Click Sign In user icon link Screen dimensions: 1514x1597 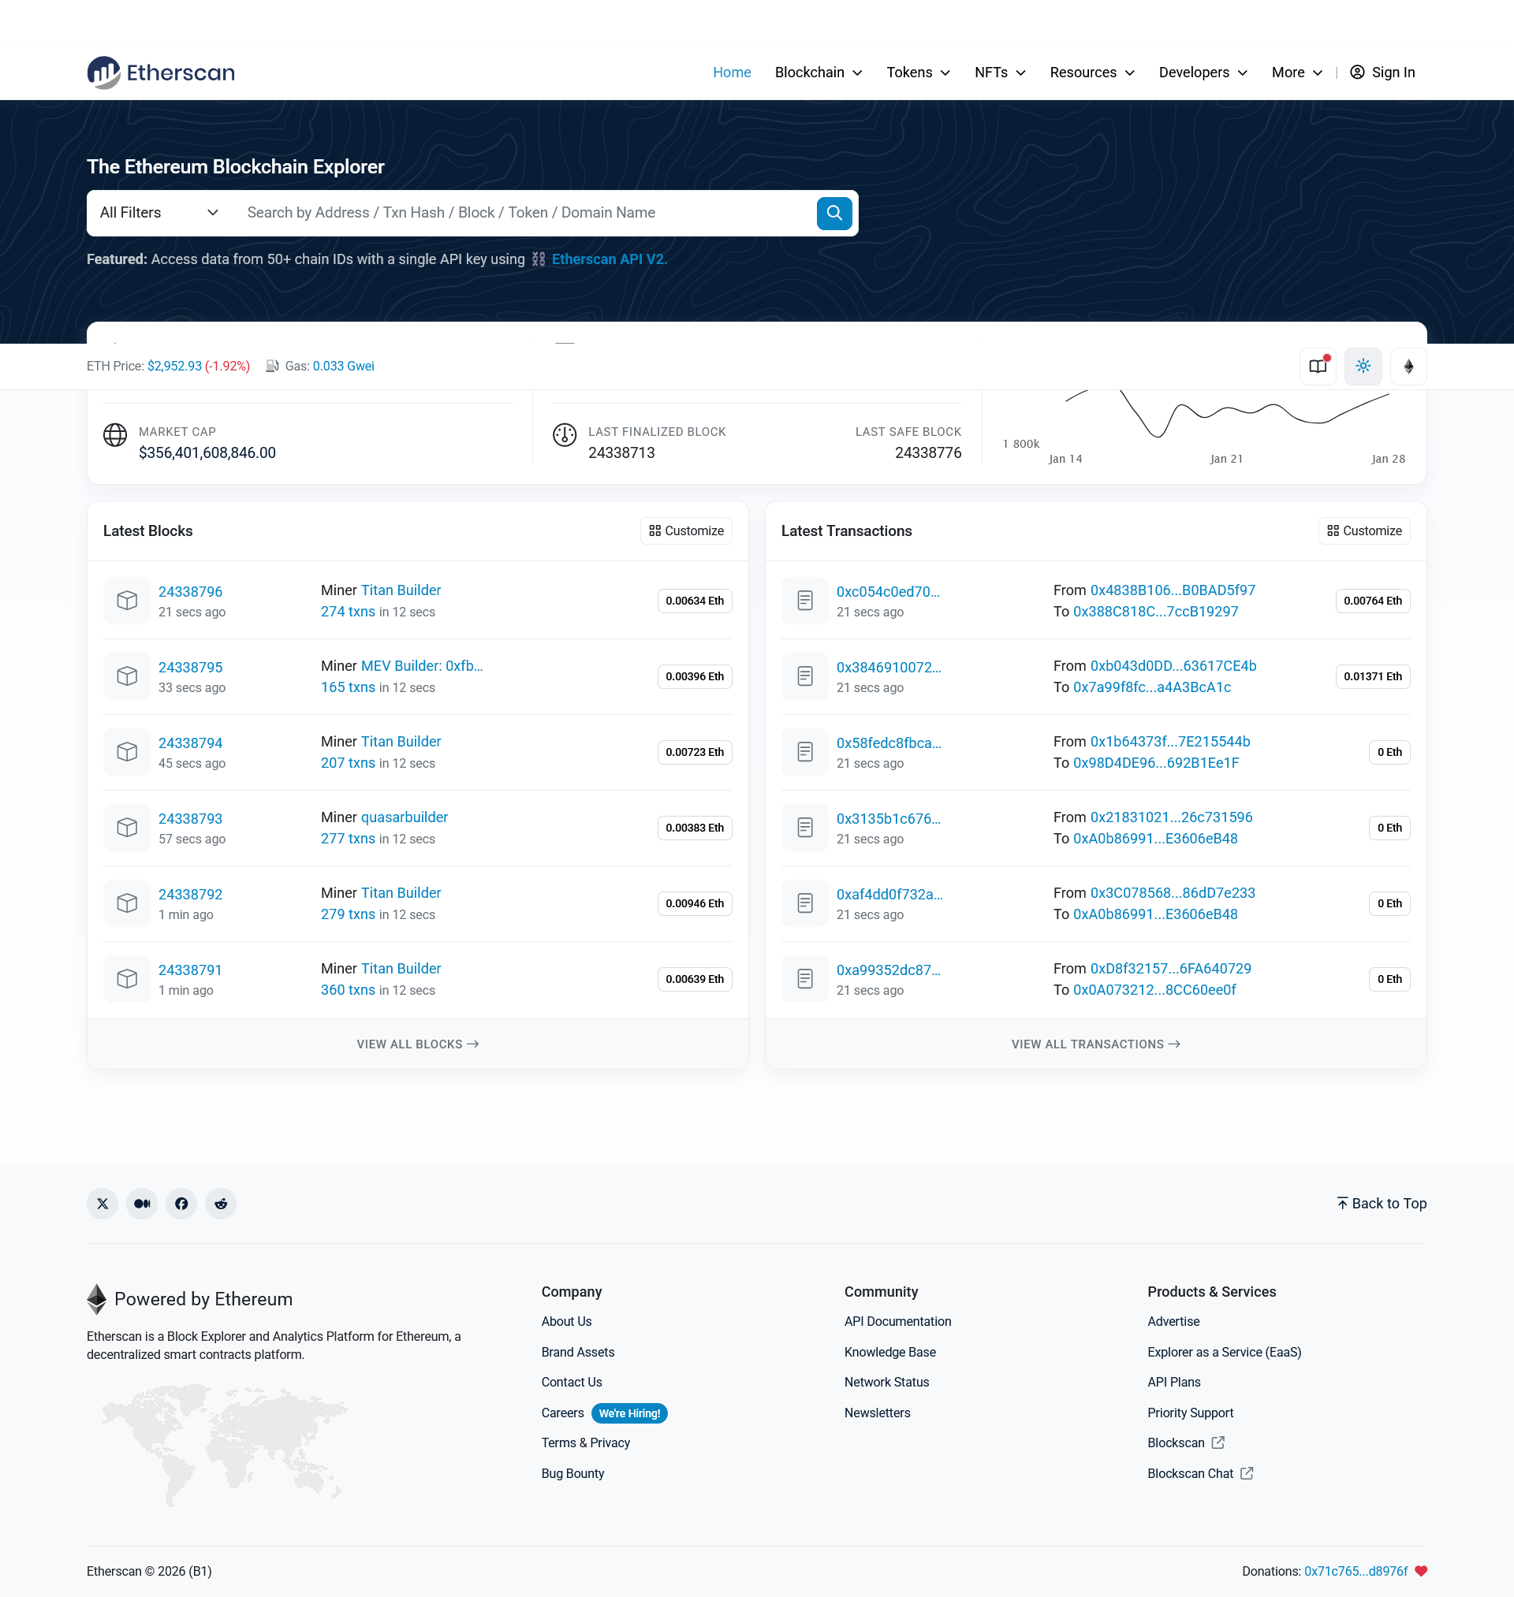tap(1382, 73)
